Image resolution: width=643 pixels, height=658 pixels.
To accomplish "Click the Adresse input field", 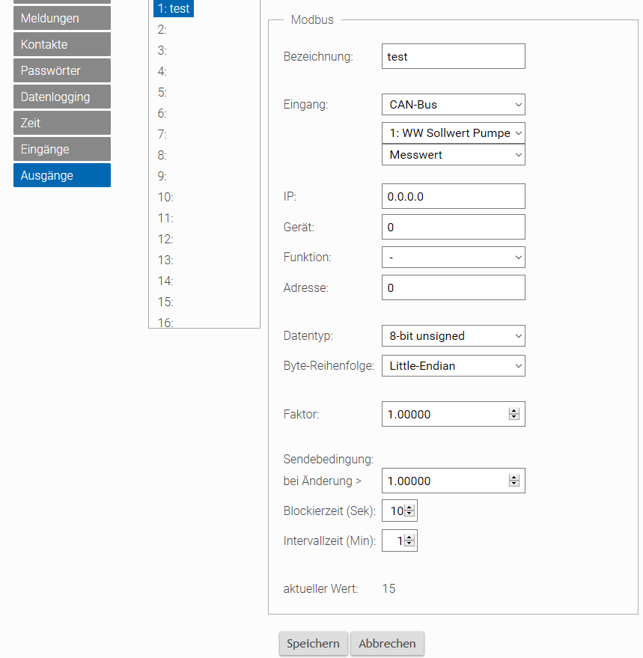I will [454, 287].
